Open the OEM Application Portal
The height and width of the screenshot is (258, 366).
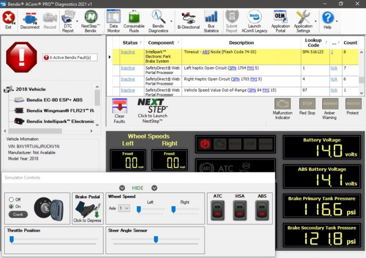(x=281, y=20)
